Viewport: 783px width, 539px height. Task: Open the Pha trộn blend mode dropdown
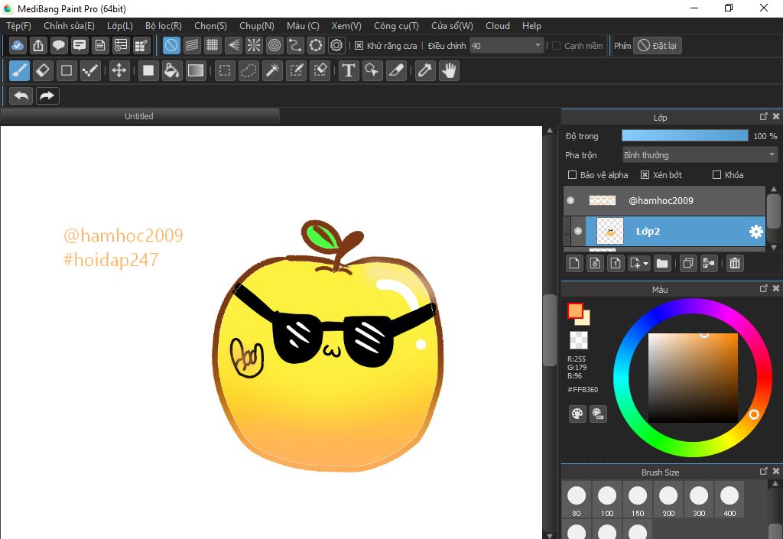700,155
